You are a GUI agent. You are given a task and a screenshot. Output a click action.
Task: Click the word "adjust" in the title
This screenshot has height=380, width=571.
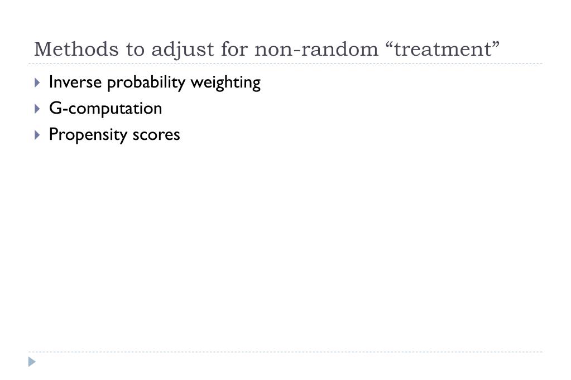[x=183, y=50]
